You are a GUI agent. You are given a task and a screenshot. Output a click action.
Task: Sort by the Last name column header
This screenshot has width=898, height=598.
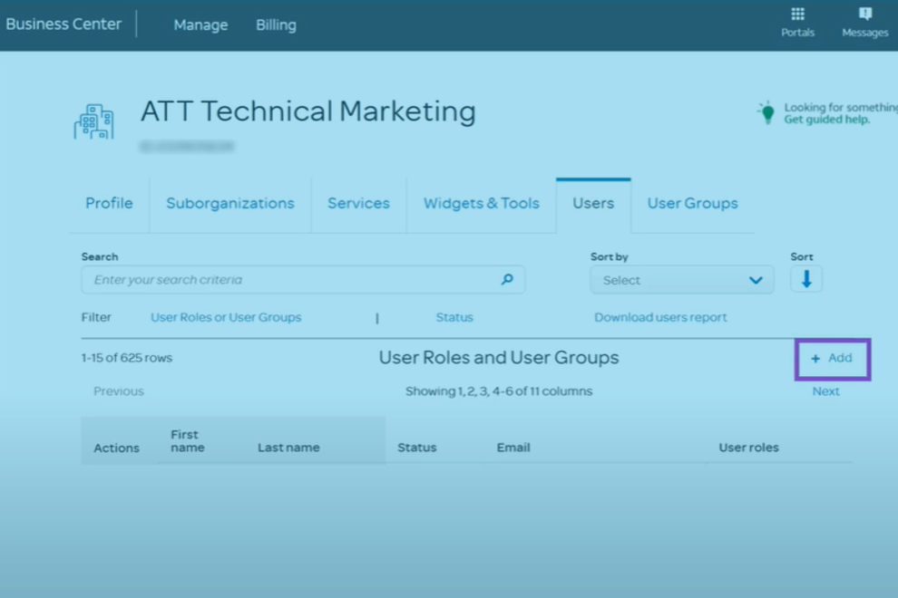click(288, 448)
